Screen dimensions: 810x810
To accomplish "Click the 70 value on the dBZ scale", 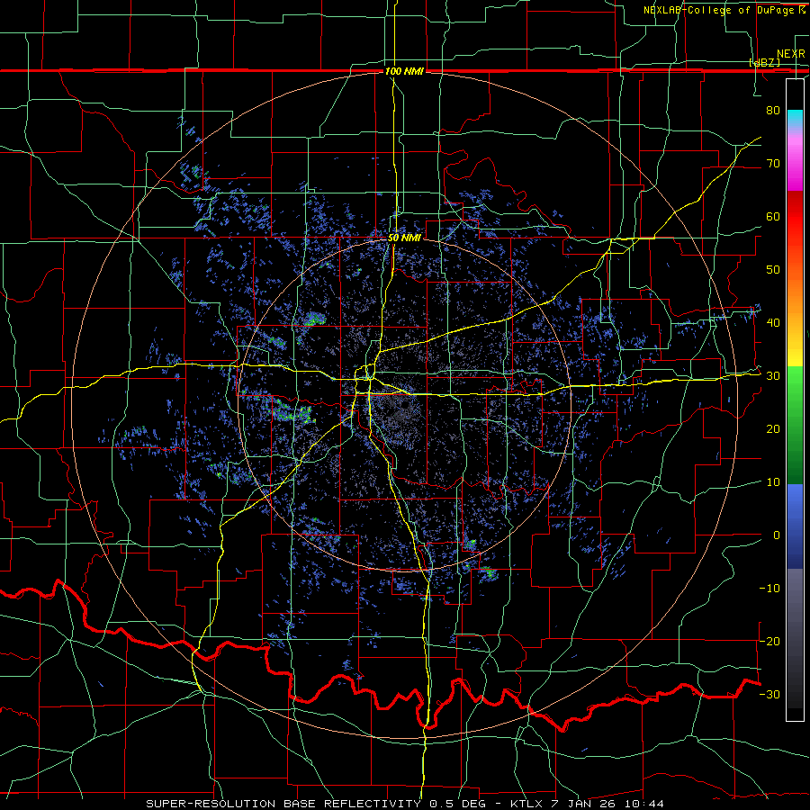I will point(773,163).
